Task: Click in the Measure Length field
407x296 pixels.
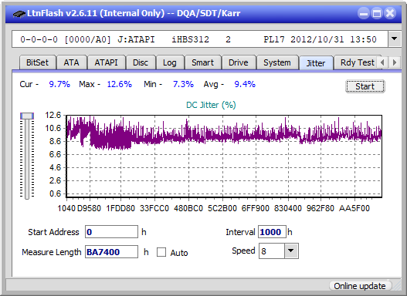Action: click(111, 252)
